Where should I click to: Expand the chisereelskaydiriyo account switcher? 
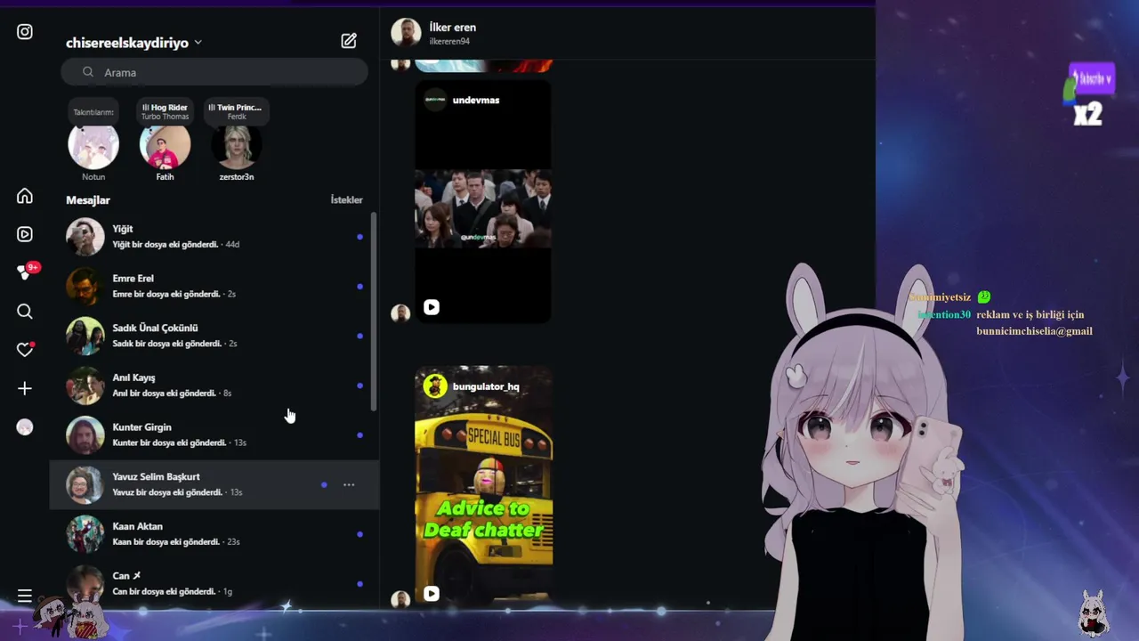(133, 43)
